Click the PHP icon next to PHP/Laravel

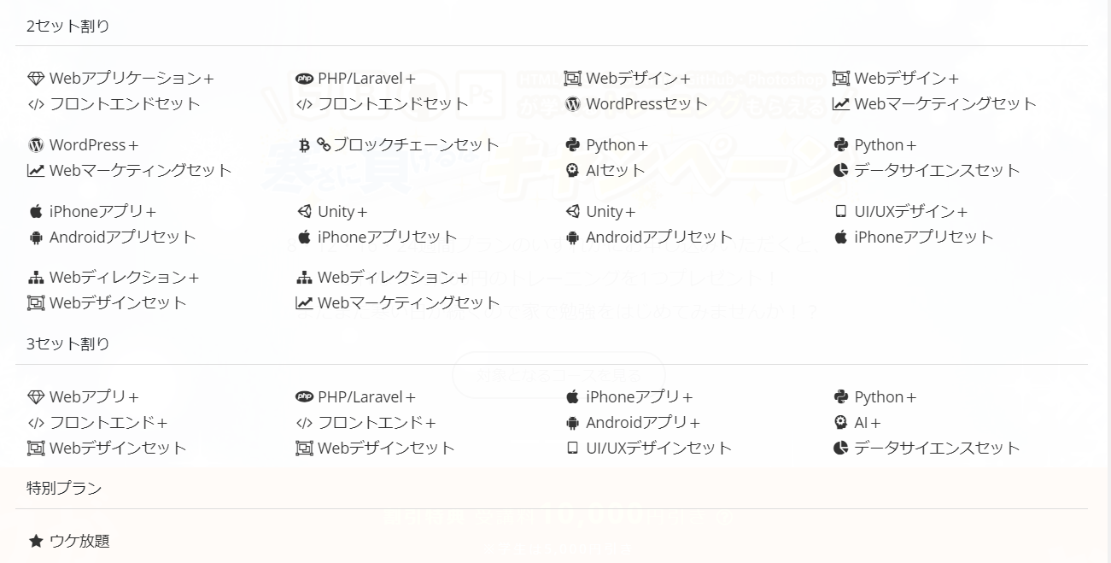point(304,78)
